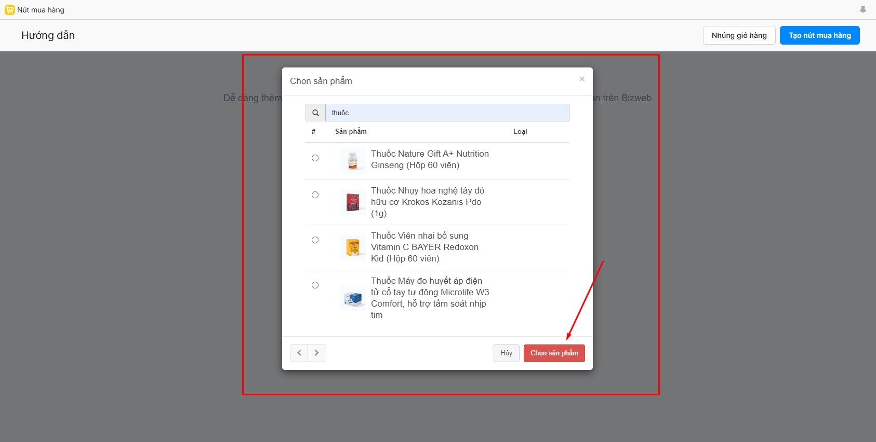
Task: Click product name 'Thuốc Nature Gift A+ Nutrition Ginseng'
Action: [430, 159]
